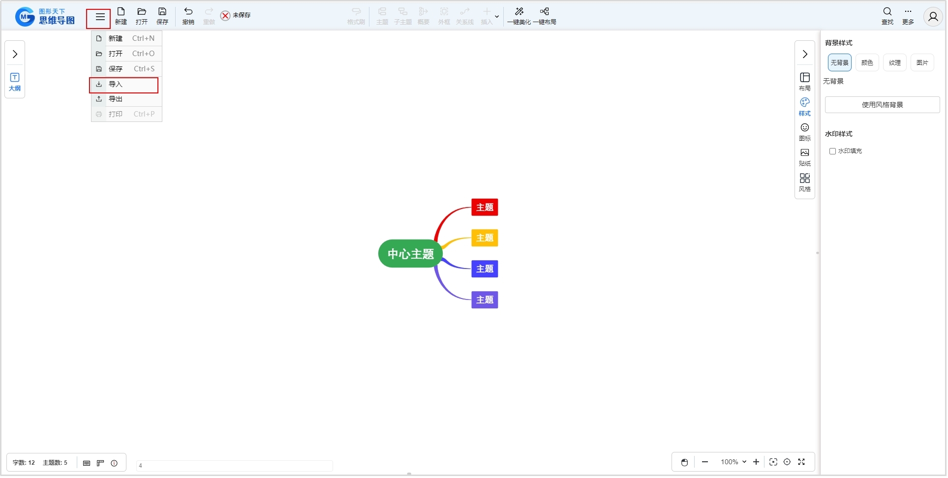The height and width of the screenshot is (478, 948).
Task: Expand the left outline panel chevron
Action: 15,54
